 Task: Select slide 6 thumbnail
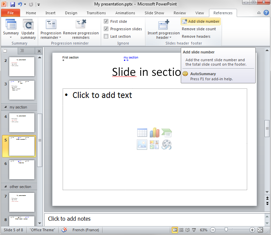click(22, 170)
